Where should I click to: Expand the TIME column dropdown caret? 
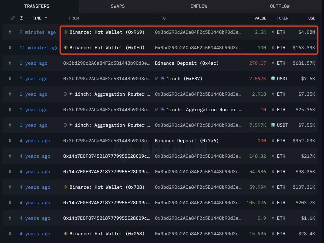point(46,18)
